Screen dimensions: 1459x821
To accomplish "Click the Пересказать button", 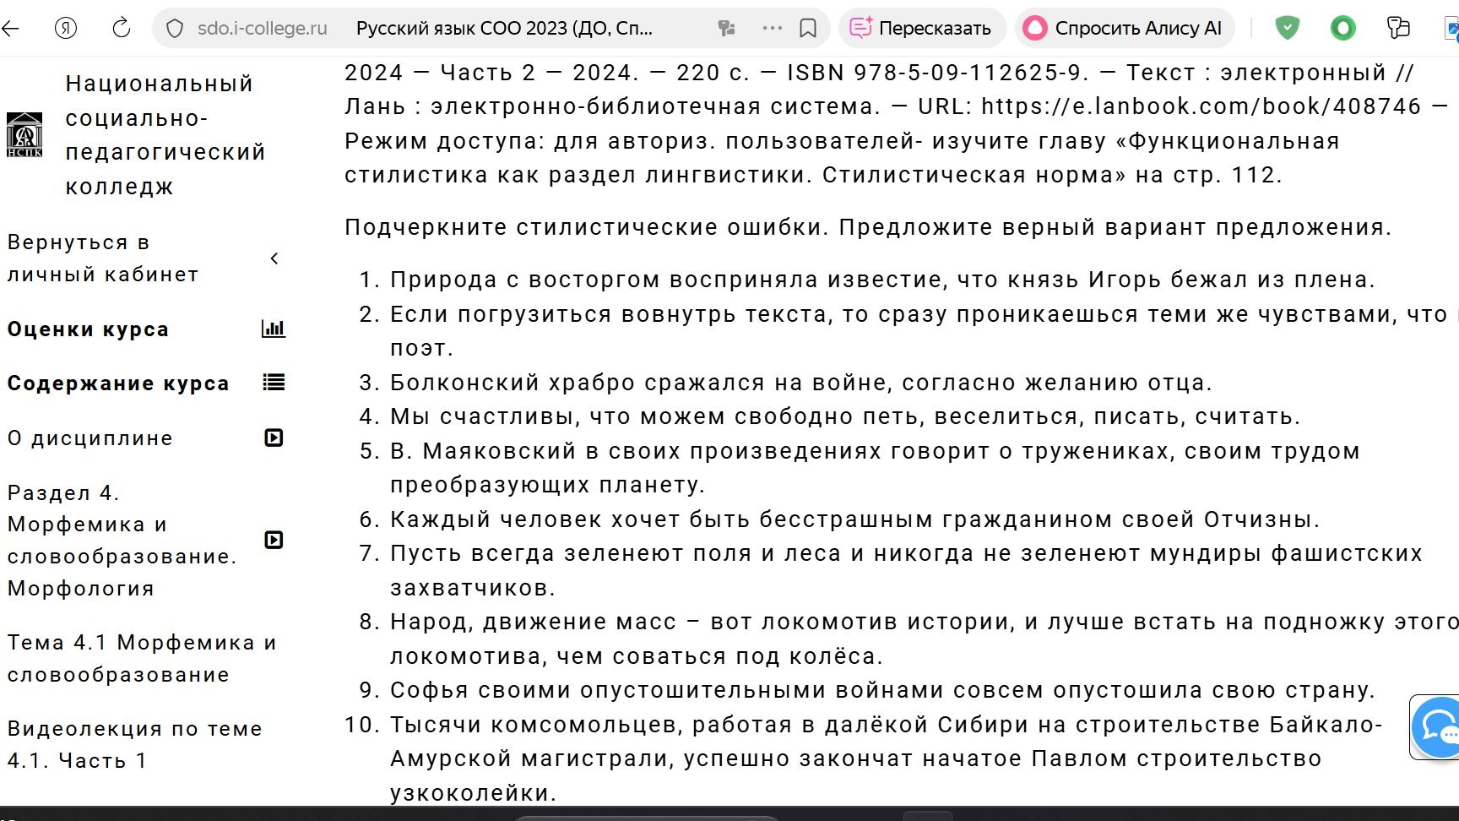I will [x=922, y=28].
